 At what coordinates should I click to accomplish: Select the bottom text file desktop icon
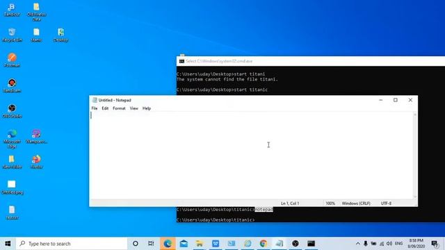point(12,212)
